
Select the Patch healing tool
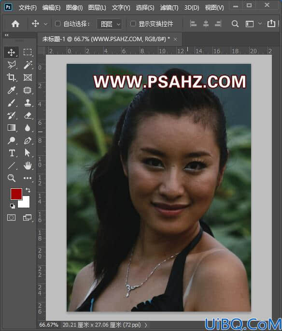[x=28, y=90]
